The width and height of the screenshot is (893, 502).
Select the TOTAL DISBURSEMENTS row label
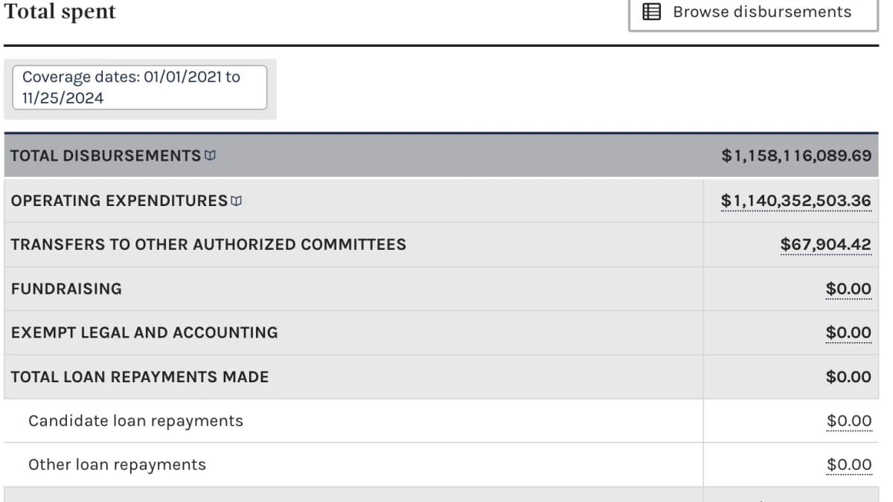point(105,155)
